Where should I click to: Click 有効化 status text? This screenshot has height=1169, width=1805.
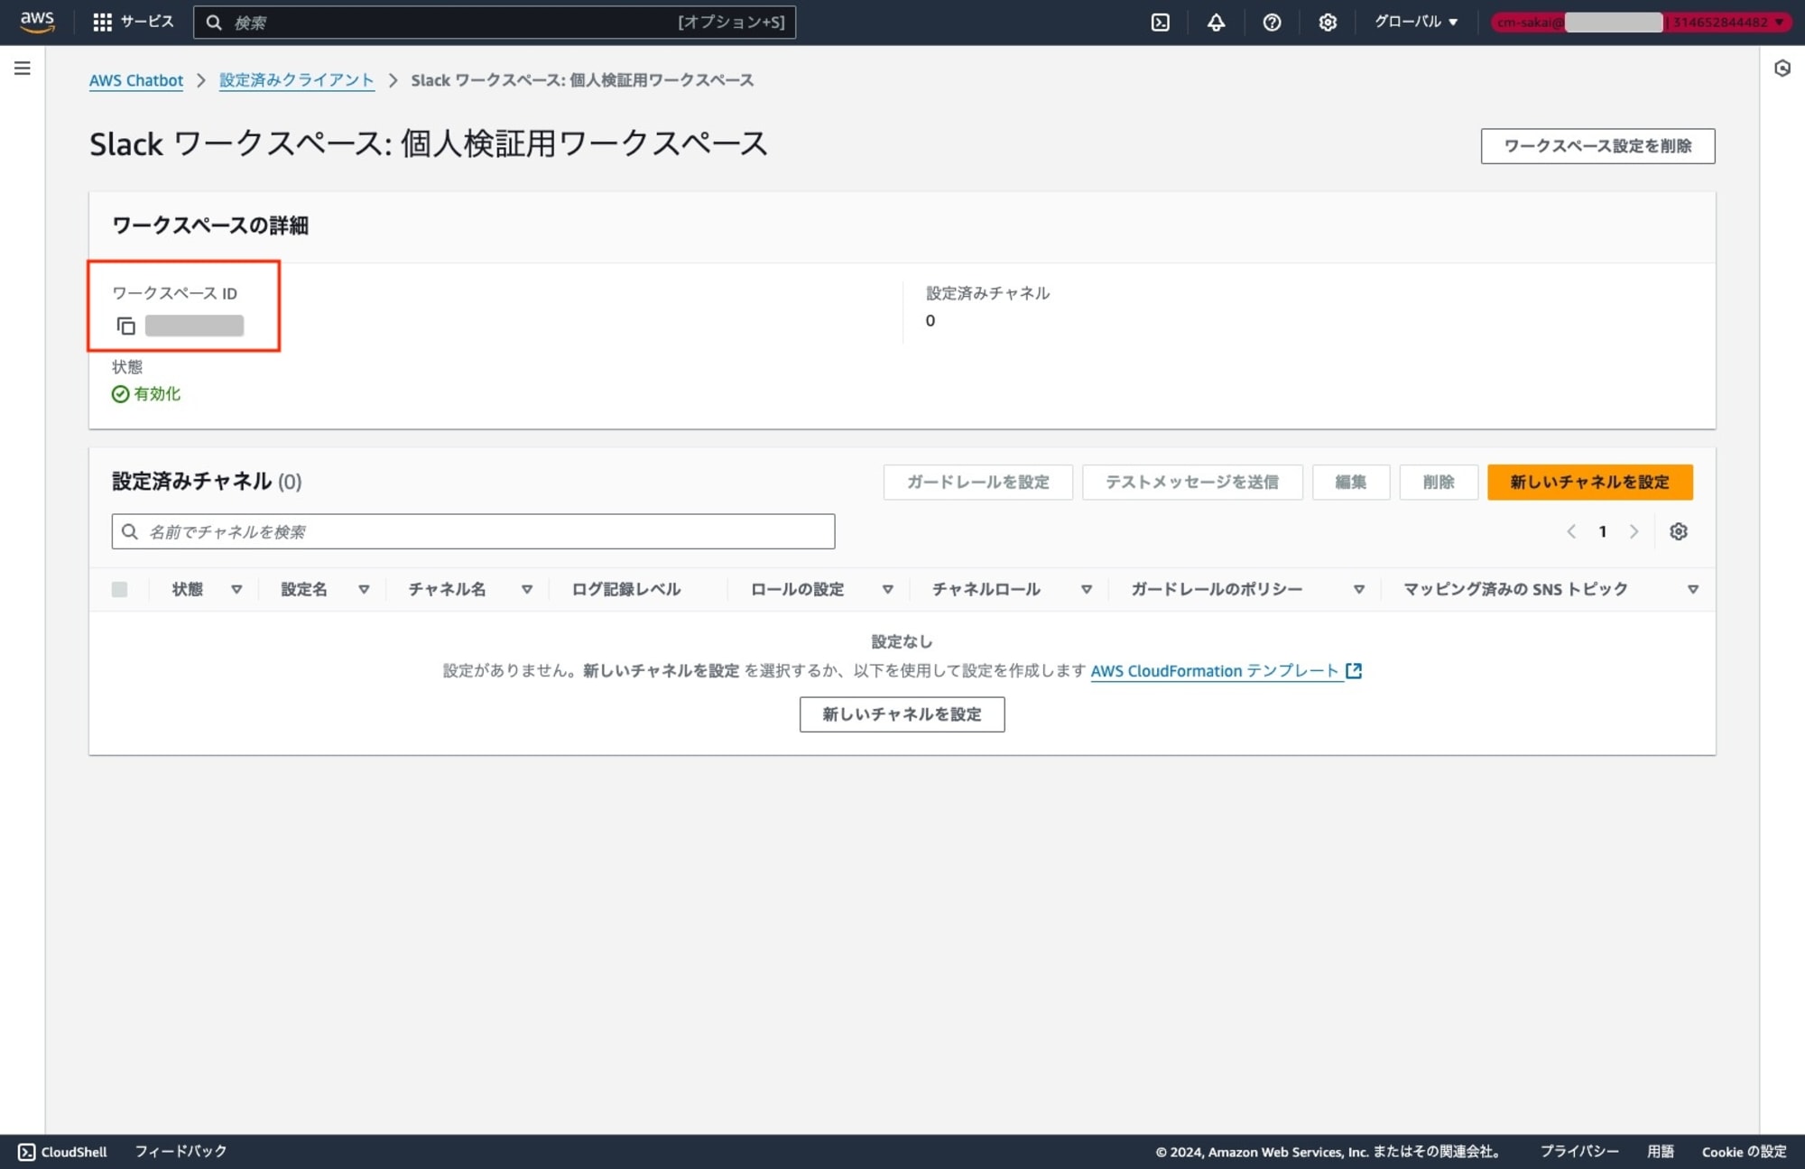click(157, 393)
